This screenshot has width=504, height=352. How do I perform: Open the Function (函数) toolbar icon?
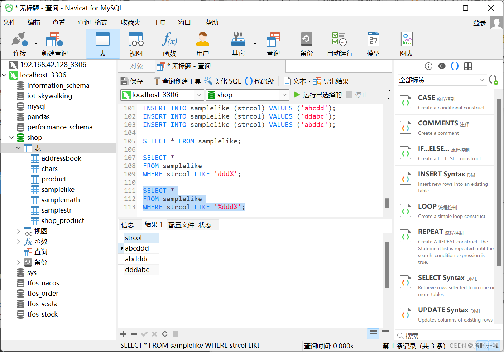(169, 44)
